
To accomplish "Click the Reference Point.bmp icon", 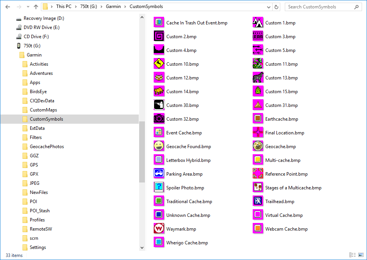I will point(258,174).
